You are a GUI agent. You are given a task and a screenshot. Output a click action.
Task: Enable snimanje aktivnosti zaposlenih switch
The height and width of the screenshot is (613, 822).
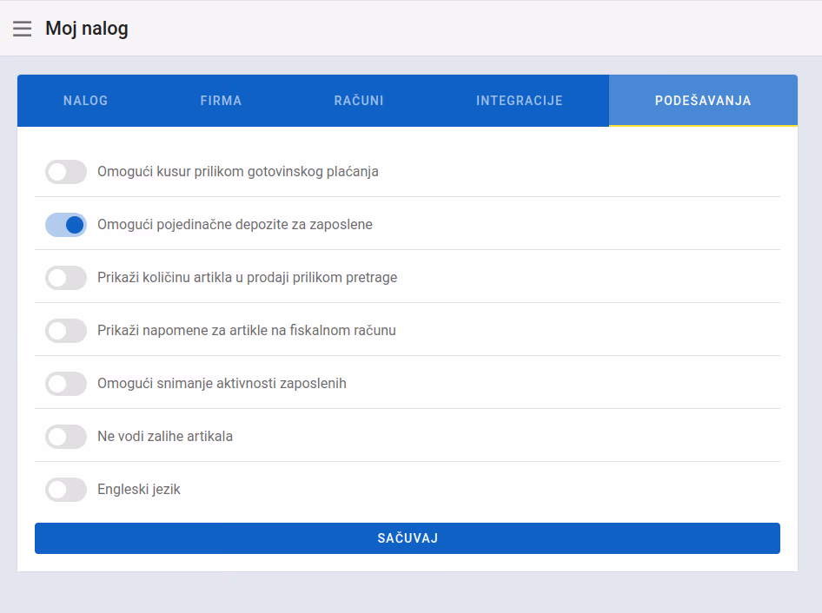[x=66, y=384]
